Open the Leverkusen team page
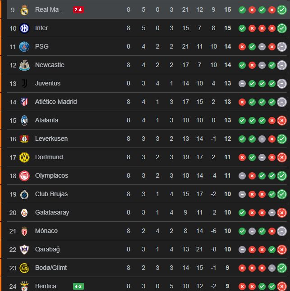The height and width of the screenshot is (291, 290). pos(51,139)
